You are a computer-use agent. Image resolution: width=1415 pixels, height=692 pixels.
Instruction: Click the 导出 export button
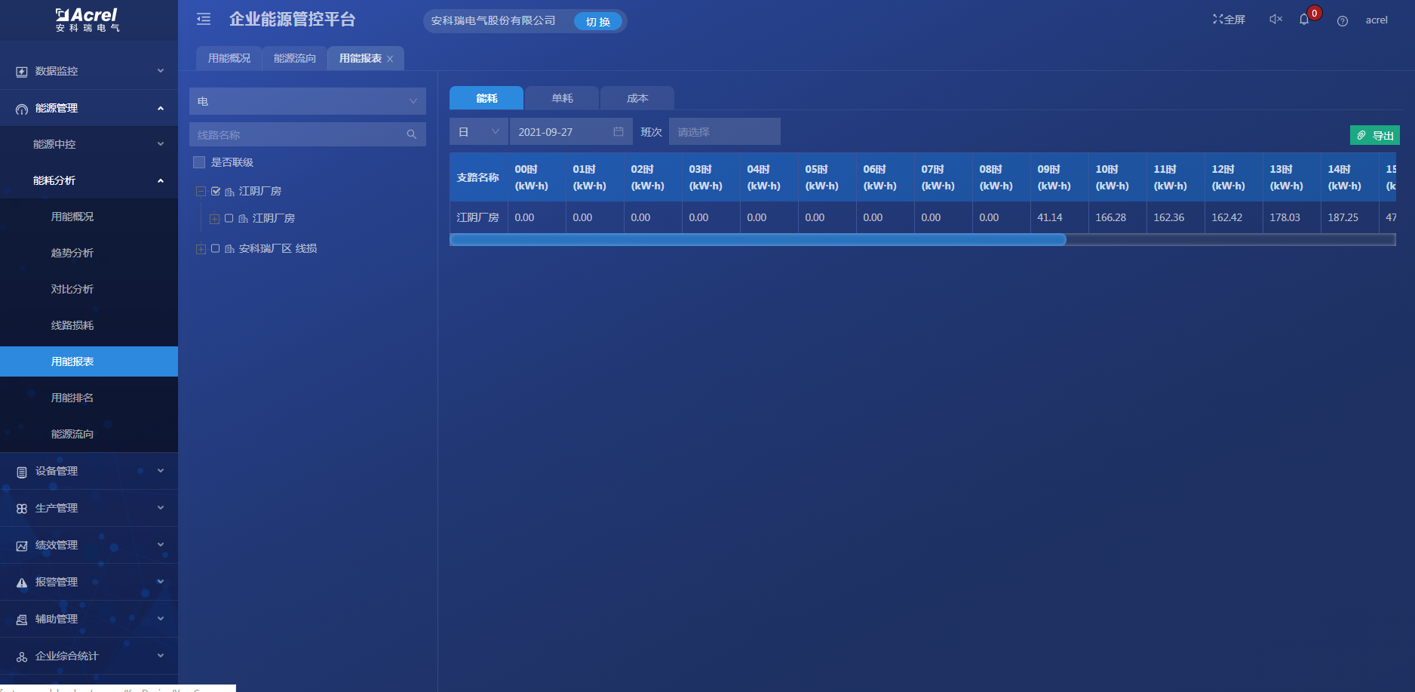(x=1374, y=135)
